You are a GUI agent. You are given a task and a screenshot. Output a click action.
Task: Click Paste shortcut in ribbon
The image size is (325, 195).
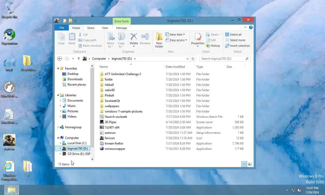tap(90, 46)
